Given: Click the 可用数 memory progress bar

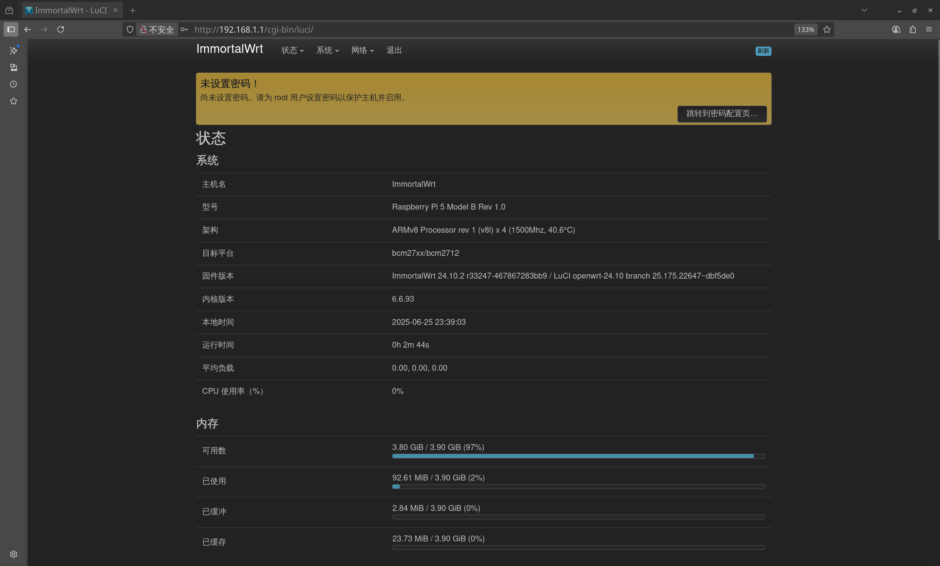Looking at the screenshot, I should [578, 456].
